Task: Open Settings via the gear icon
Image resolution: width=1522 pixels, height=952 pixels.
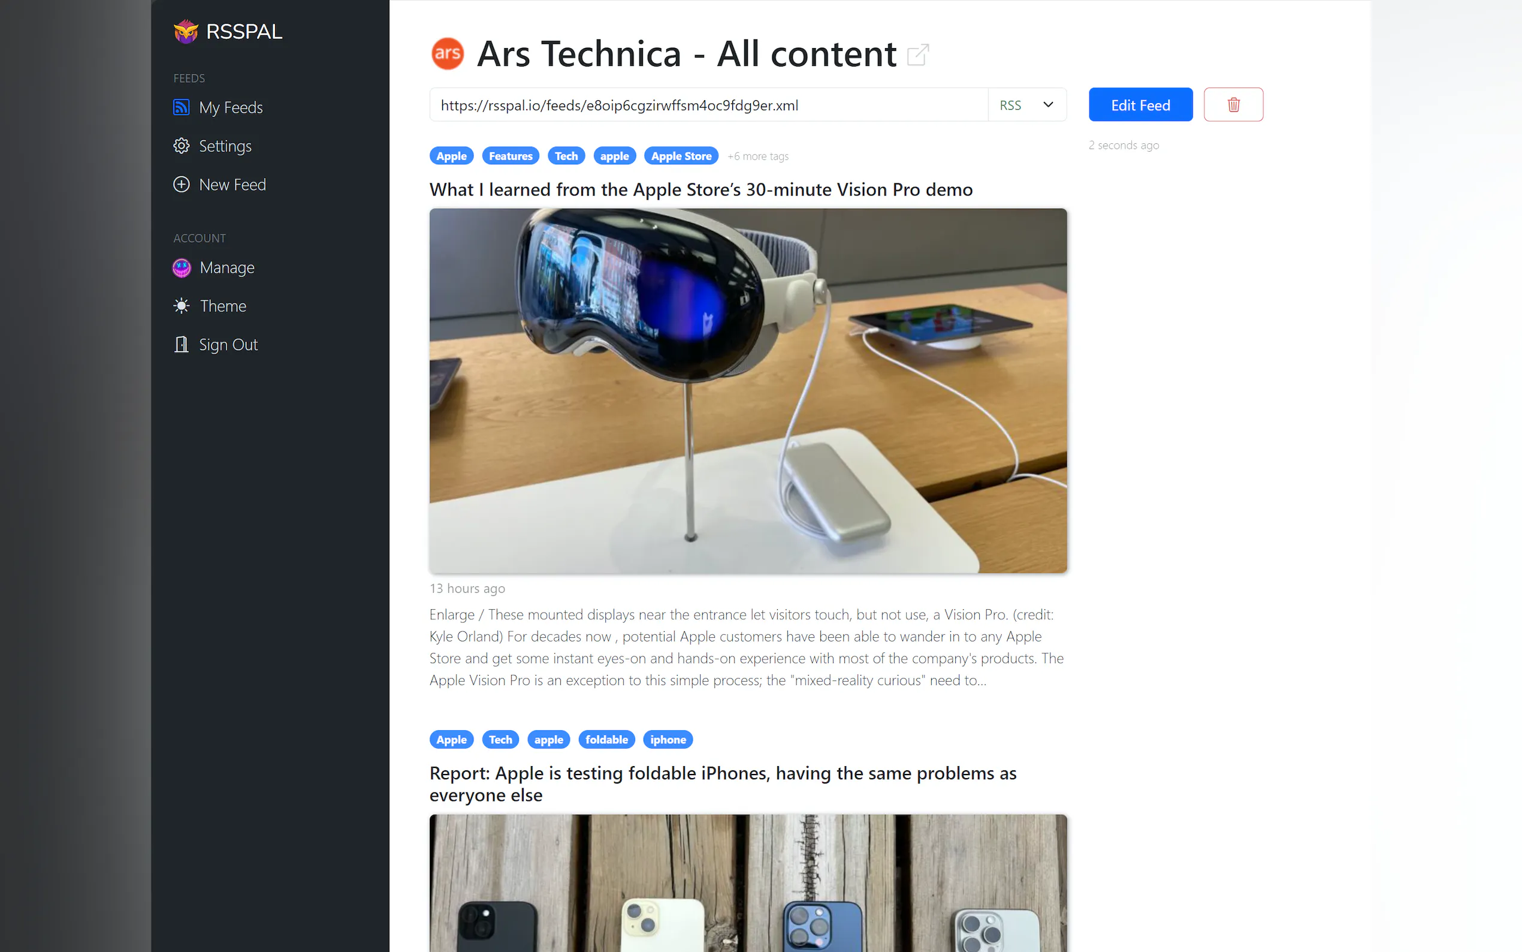Action: [181, 146]
